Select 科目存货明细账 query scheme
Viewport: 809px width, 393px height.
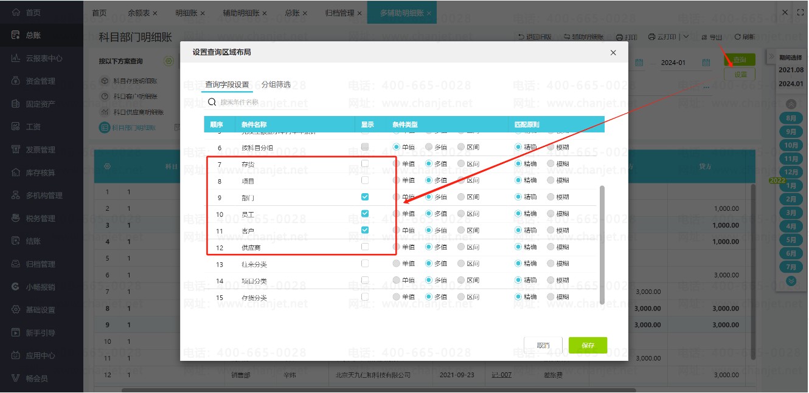[128, 81]
